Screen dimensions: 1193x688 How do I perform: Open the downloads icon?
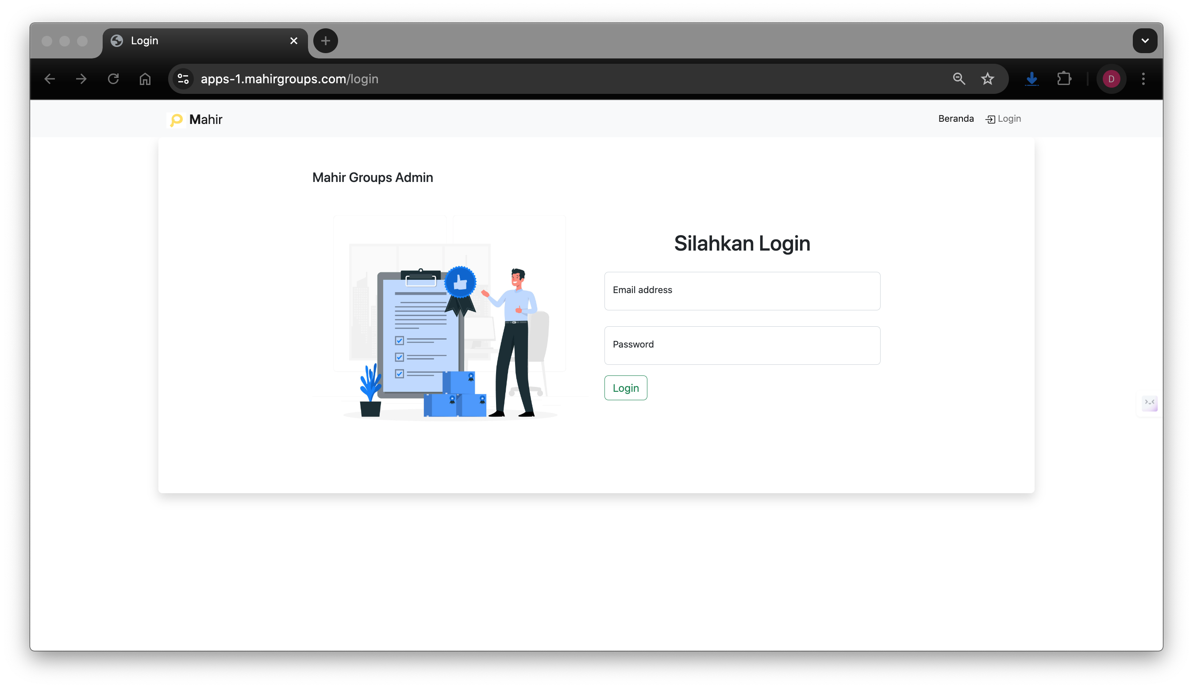[1032, 79]
